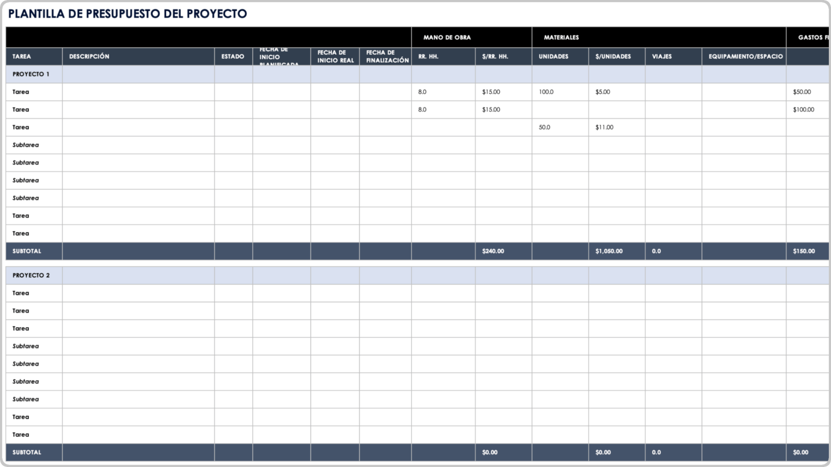
Task: Click the SUBTOTAL label of Proyecto 1
Action: click(x=27, y=251)
